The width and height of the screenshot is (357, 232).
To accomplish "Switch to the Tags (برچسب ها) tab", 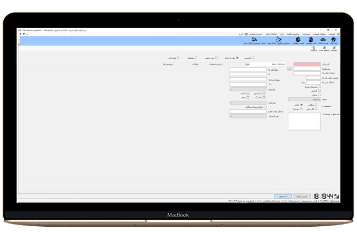I will click(x=168, y=64).
